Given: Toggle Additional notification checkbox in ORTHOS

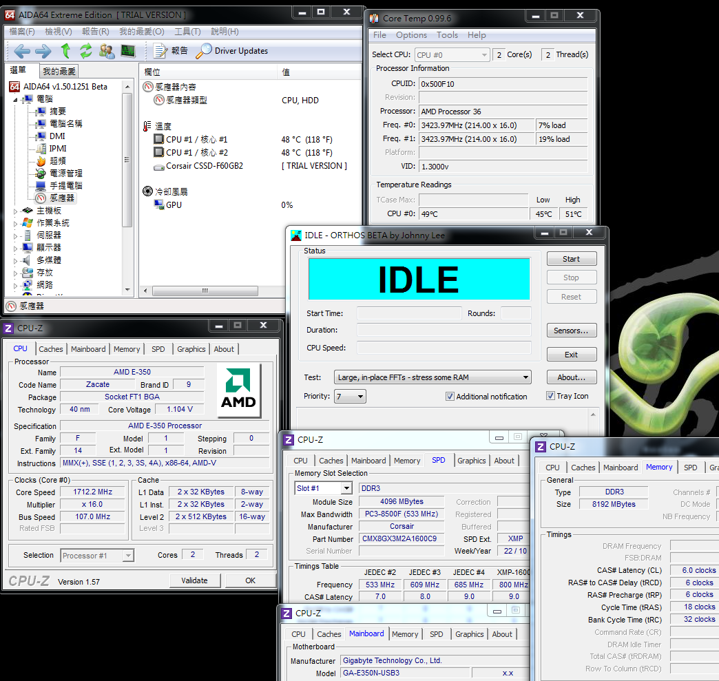Looking at the screenshot, I should [x=450, y=396].
